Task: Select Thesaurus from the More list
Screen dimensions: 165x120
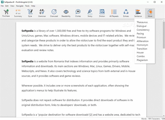Action: click(142, 22)
